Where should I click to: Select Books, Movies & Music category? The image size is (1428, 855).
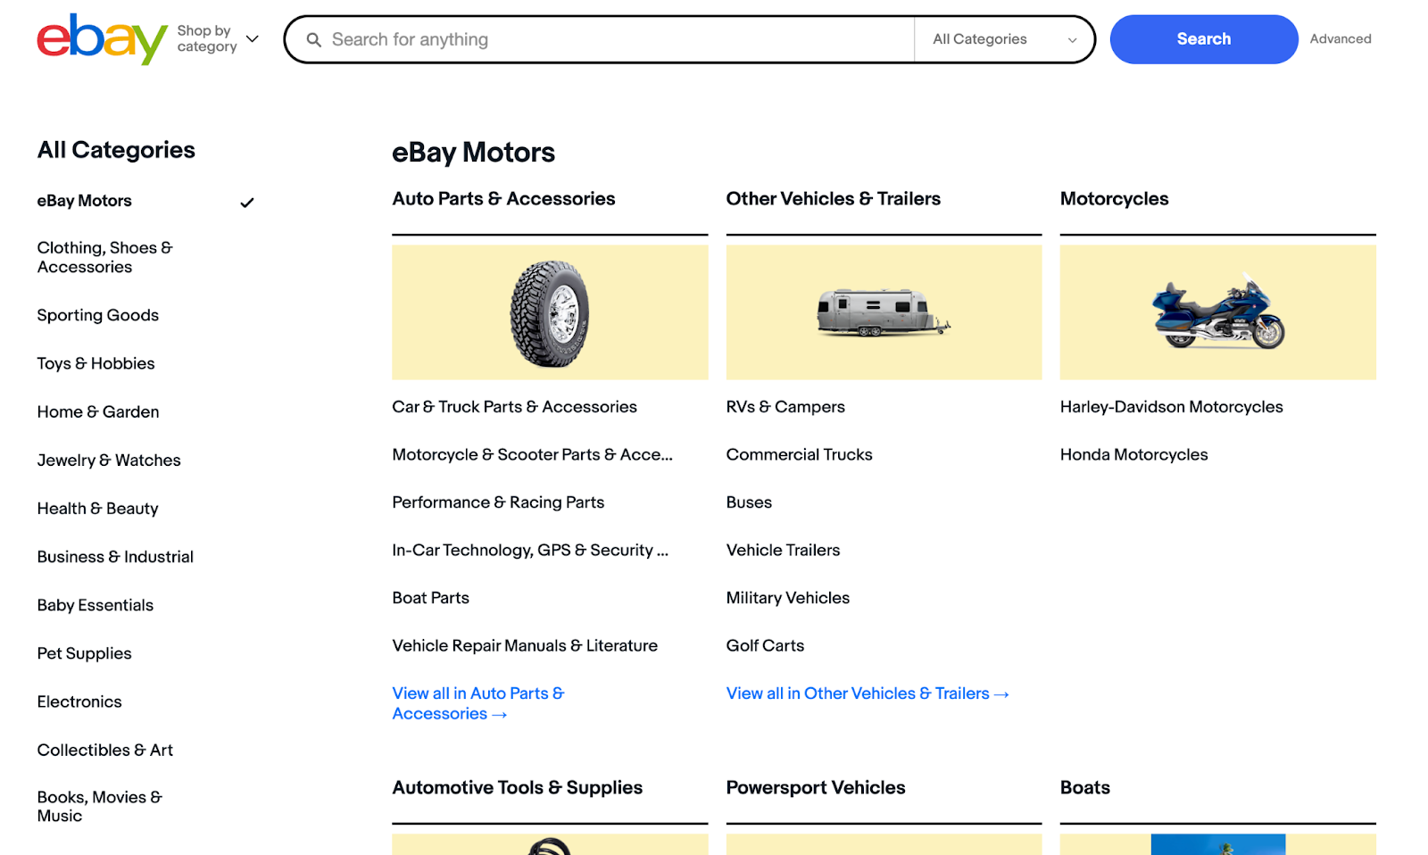100,806
